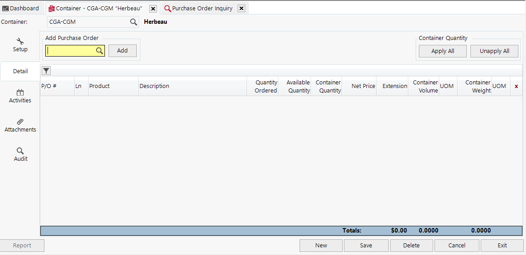The height and width of the screenshot is (255, 526).
Task: Close the Purchase Order Inquiry tab
Action: (x=241, y=9)
